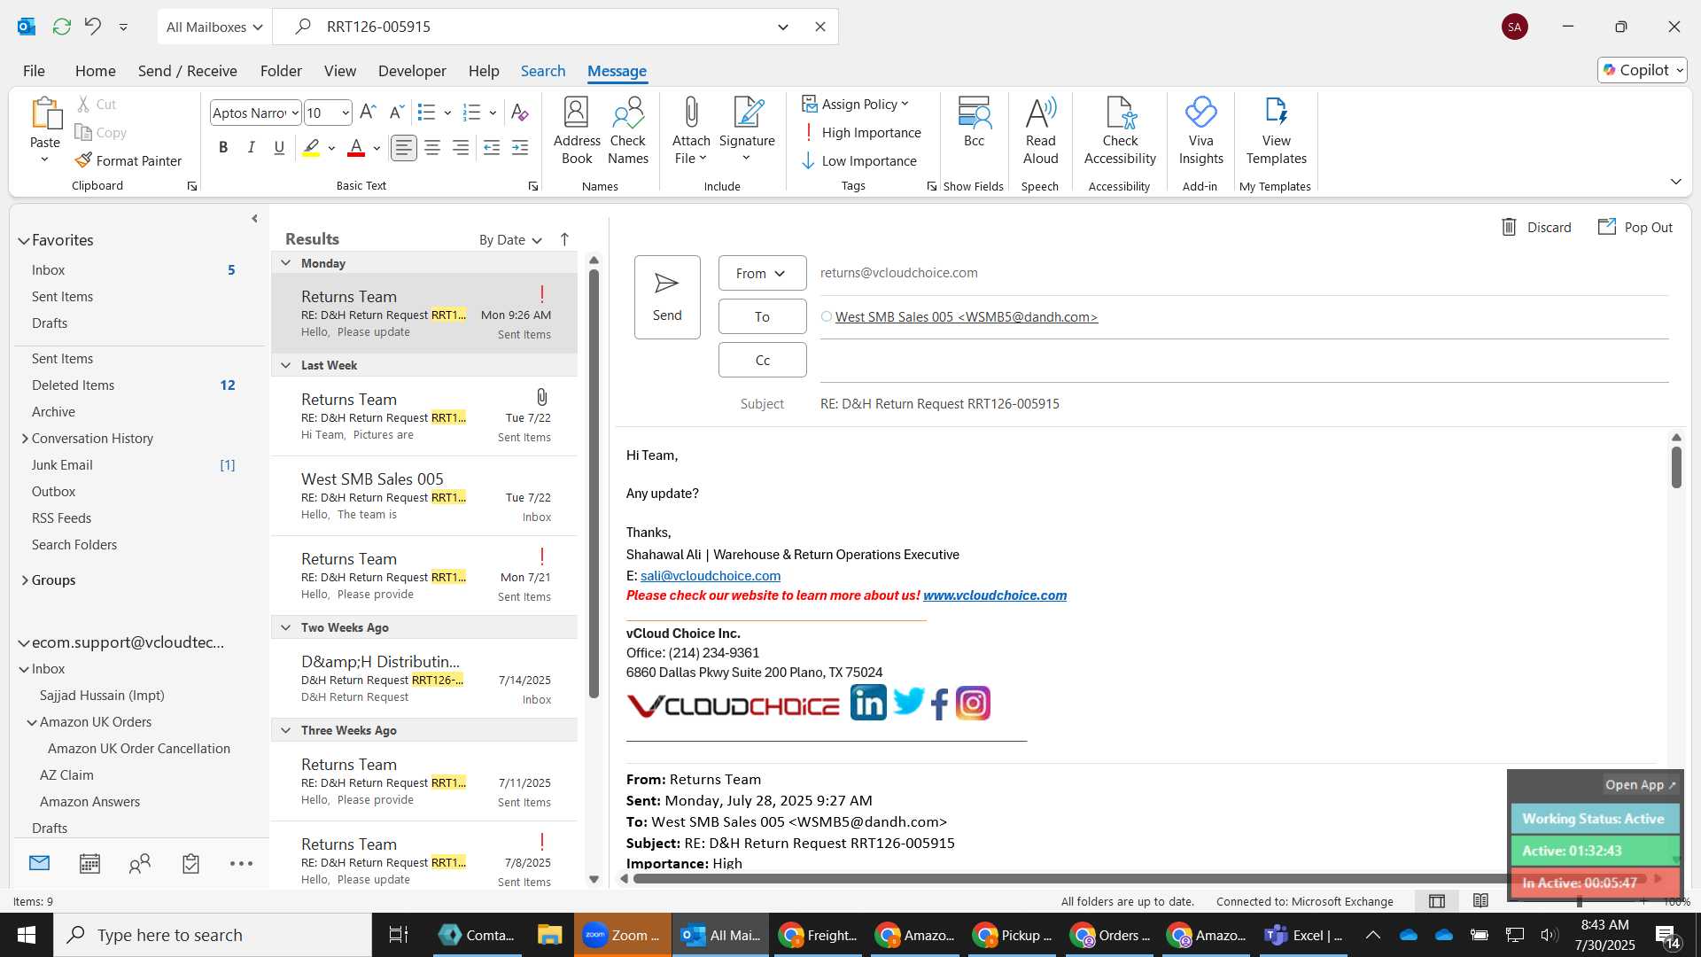Open the Address Book

[577, 130]
